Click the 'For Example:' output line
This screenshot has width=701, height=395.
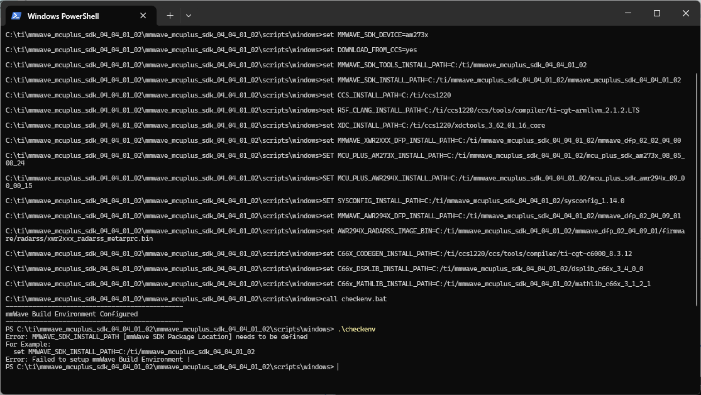(28, 344)
